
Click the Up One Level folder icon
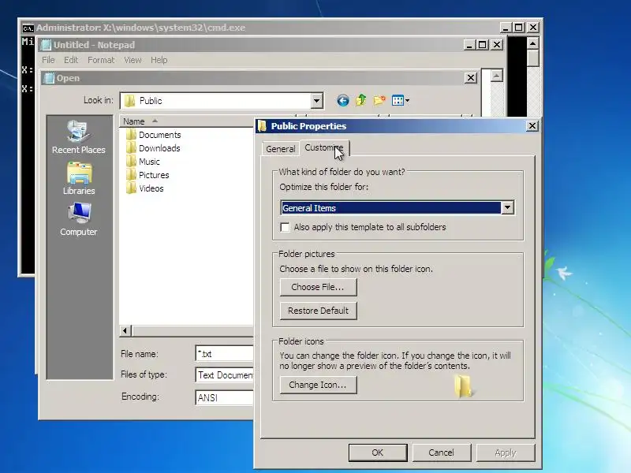361,100
